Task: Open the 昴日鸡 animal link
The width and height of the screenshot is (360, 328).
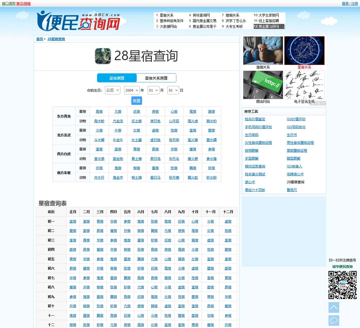Action: click(155, 159)
